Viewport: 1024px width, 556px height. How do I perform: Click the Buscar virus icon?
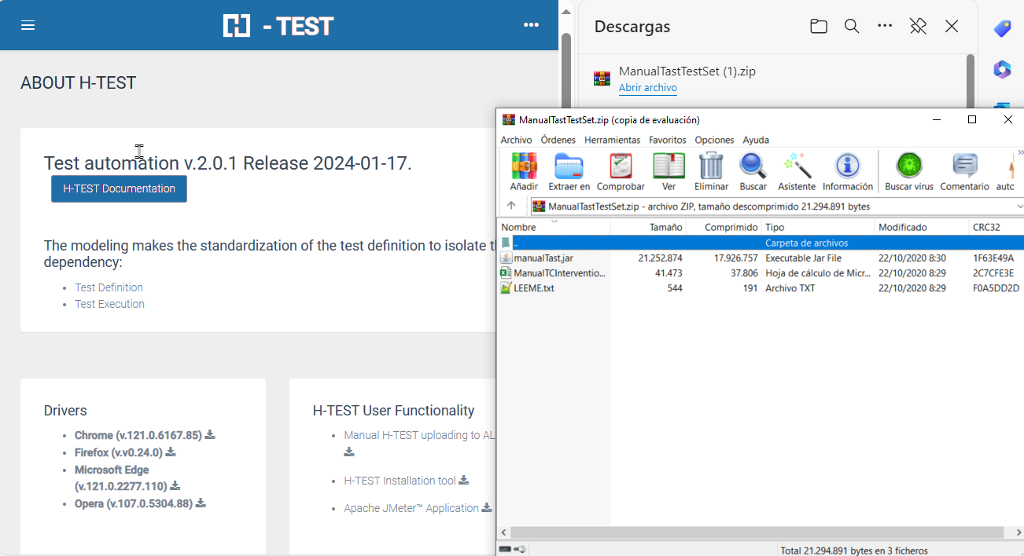909,166
